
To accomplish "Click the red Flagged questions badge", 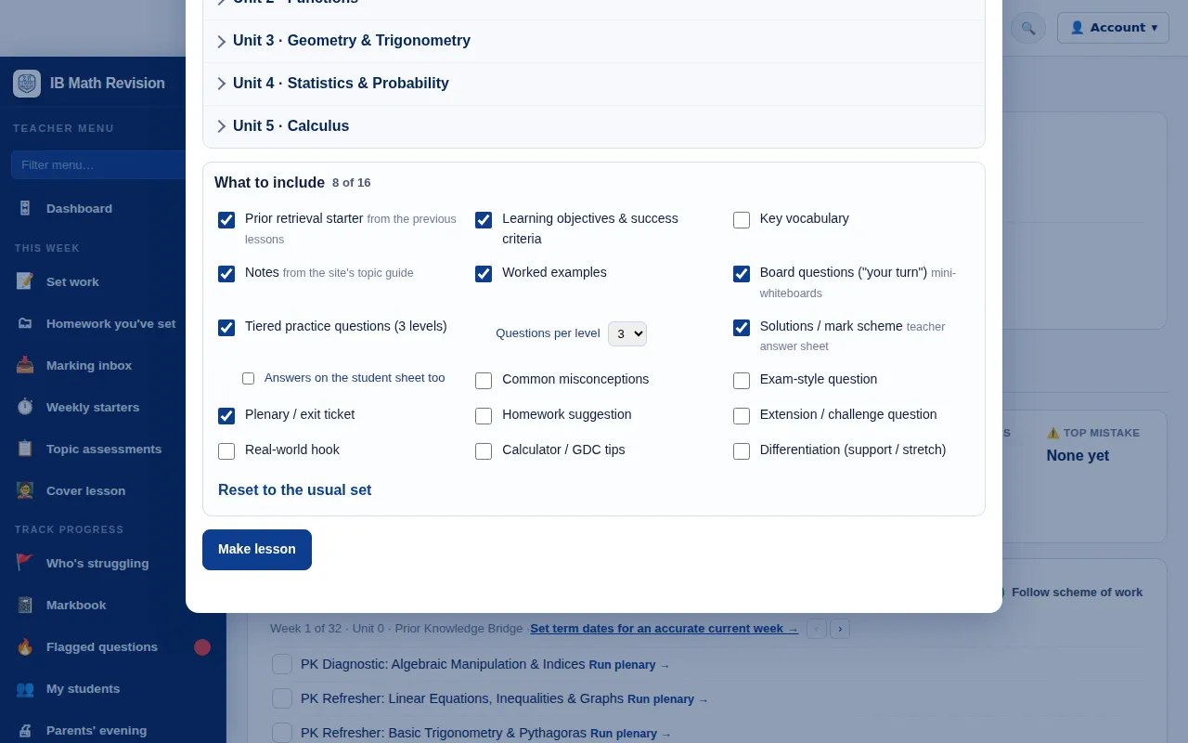I will point(202,647).
